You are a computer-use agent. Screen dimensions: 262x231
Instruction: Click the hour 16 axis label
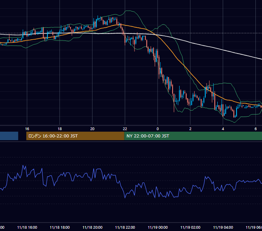[27, 129]
